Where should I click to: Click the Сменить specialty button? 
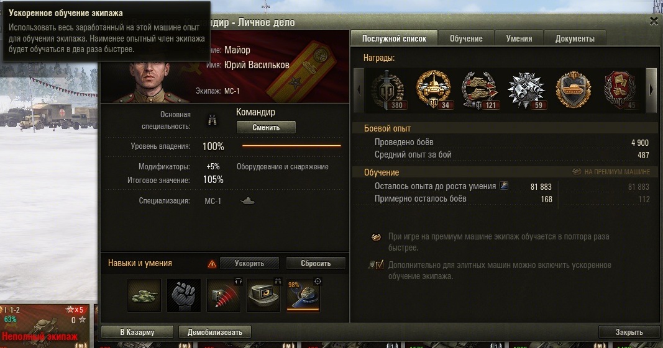266,128
